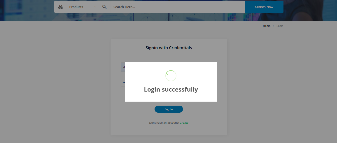The image size is (337, 143).
Task: Click the dimmed banner image at top right
Action: pyautogui.click(x=310, y=10)
